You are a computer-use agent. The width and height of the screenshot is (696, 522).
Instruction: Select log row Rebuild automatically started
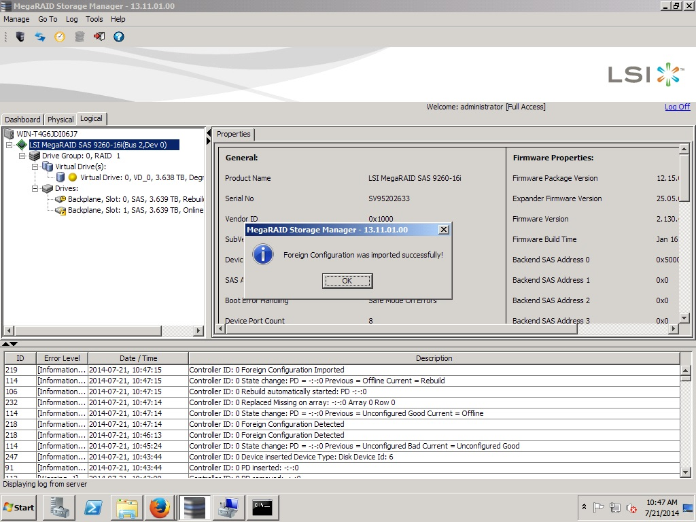[x=342, y=391]
